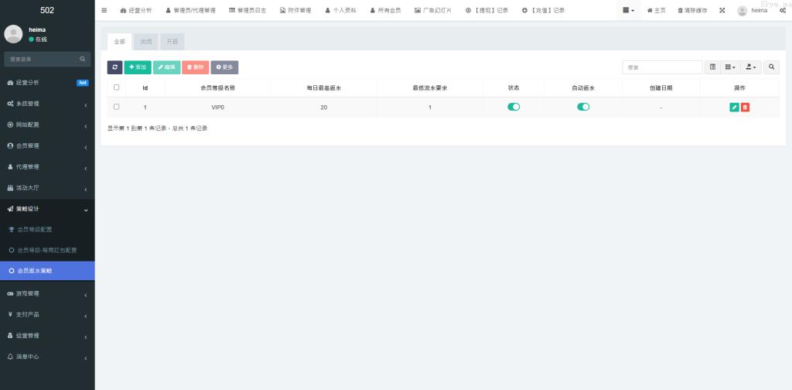Click the heima user avatar in top bar
Image resolution: width=792 pixels, height=390 pixels.
tap(742, 10)
